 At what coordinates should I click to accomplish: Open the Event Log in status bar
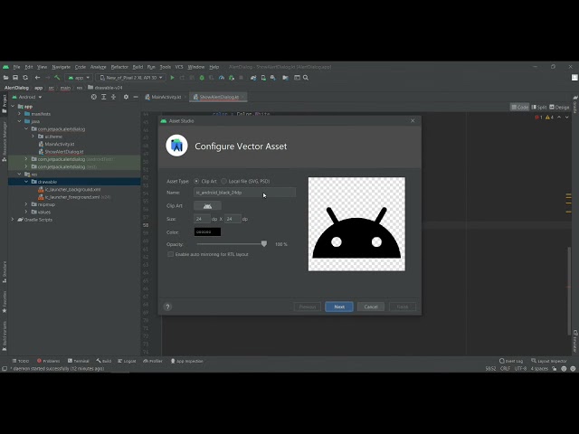(511, 361)
